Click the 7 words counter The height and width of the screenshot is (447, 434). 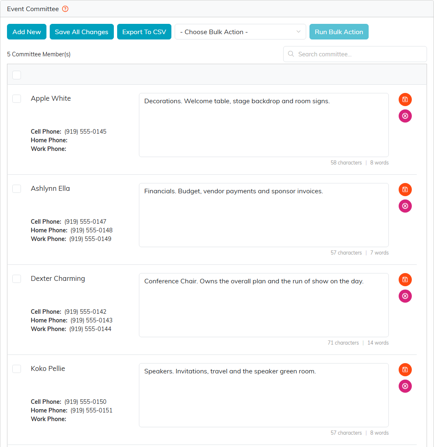pos(379,252)
